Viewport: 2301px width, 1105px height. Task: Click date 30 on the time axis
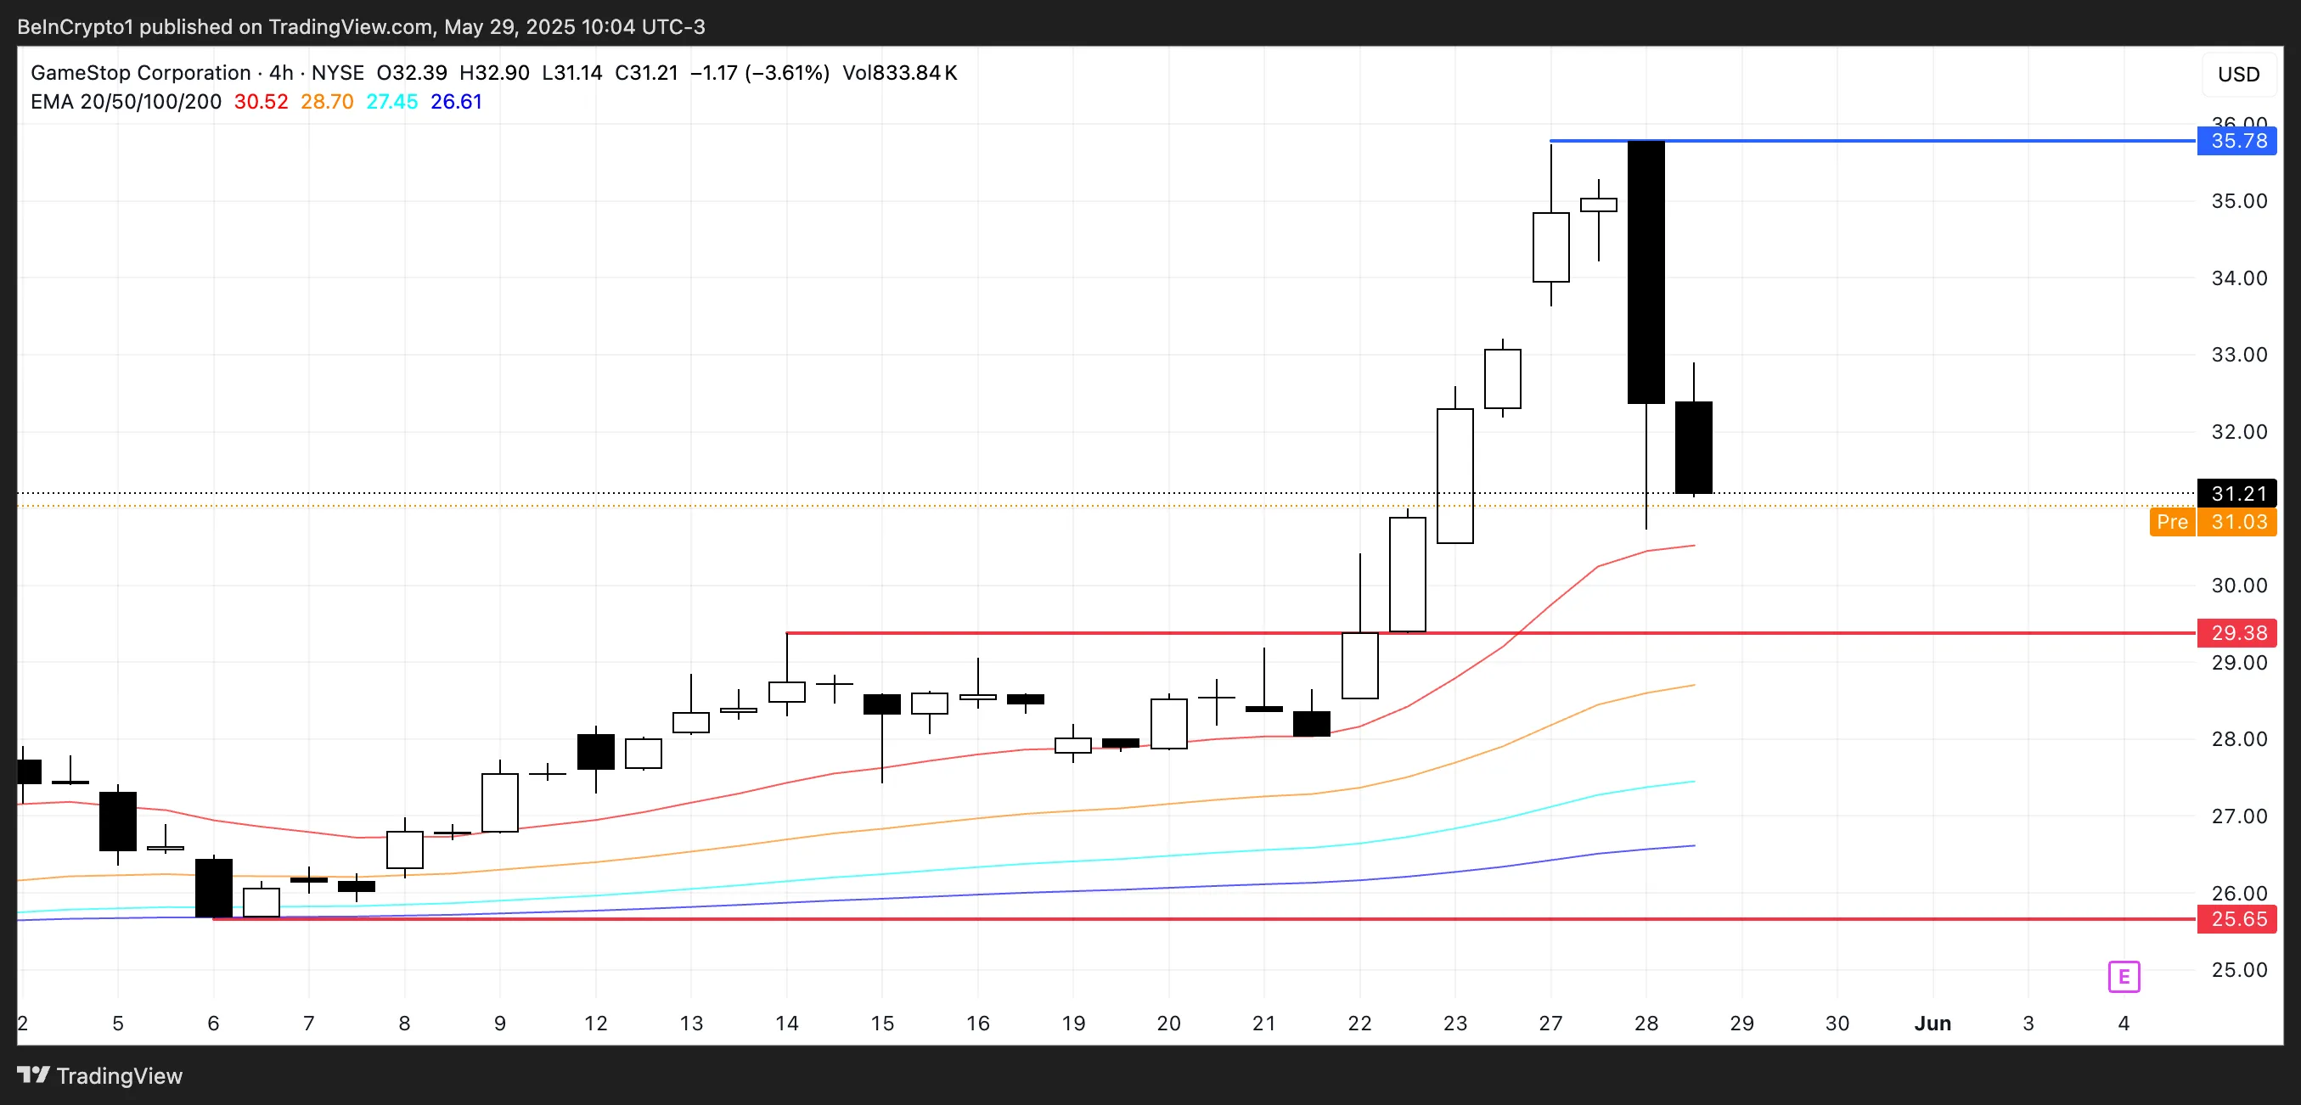point(1837,1023)
